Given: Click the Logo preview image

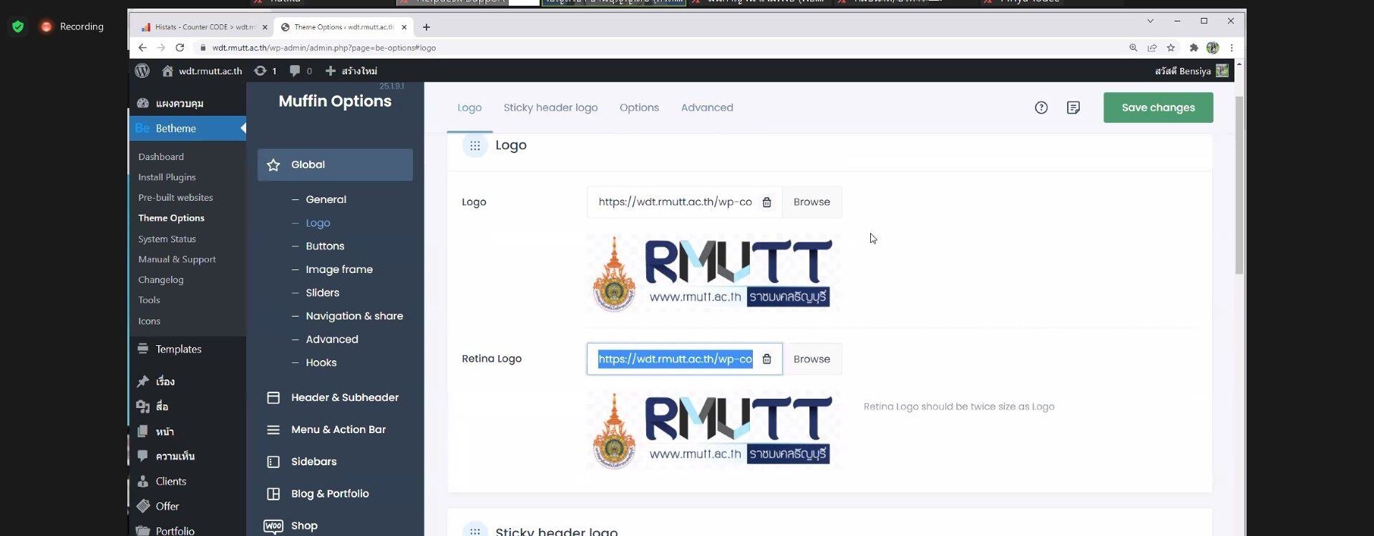Looking at the screenshot, I should 713,273.
